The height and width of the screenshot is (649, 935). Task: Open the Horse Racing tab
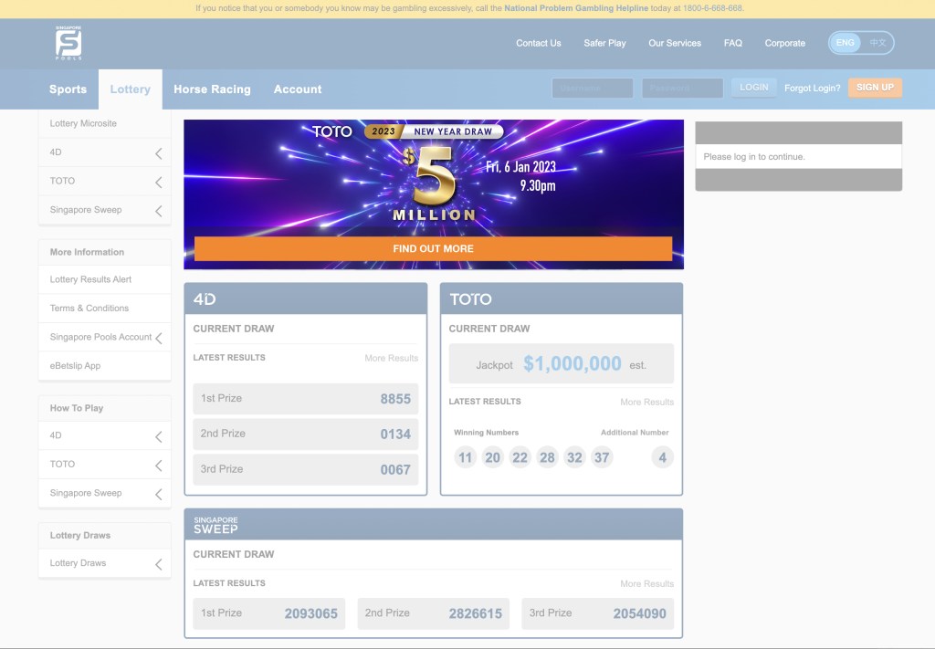(x=212, y=89)
